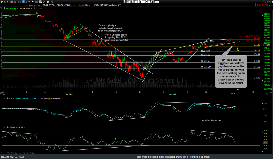Select the 1D range

[27, 153]
